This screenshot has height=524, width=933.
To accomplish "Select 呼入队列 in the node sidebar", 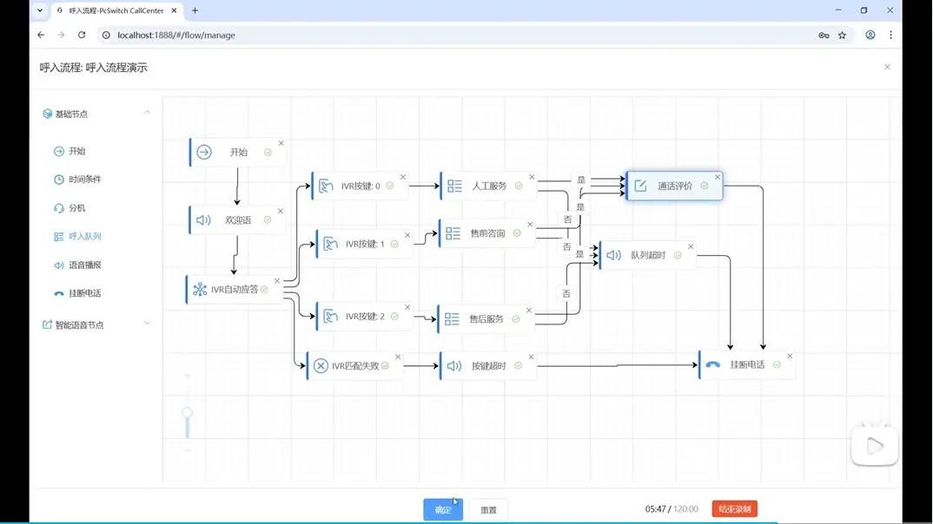I will click(x=84, y=236).
